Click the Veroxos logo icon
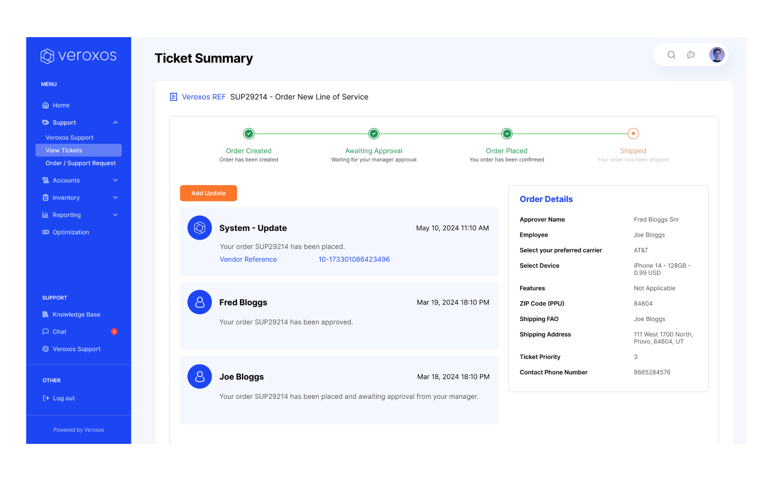773x481 pixels. pos(47,56)
